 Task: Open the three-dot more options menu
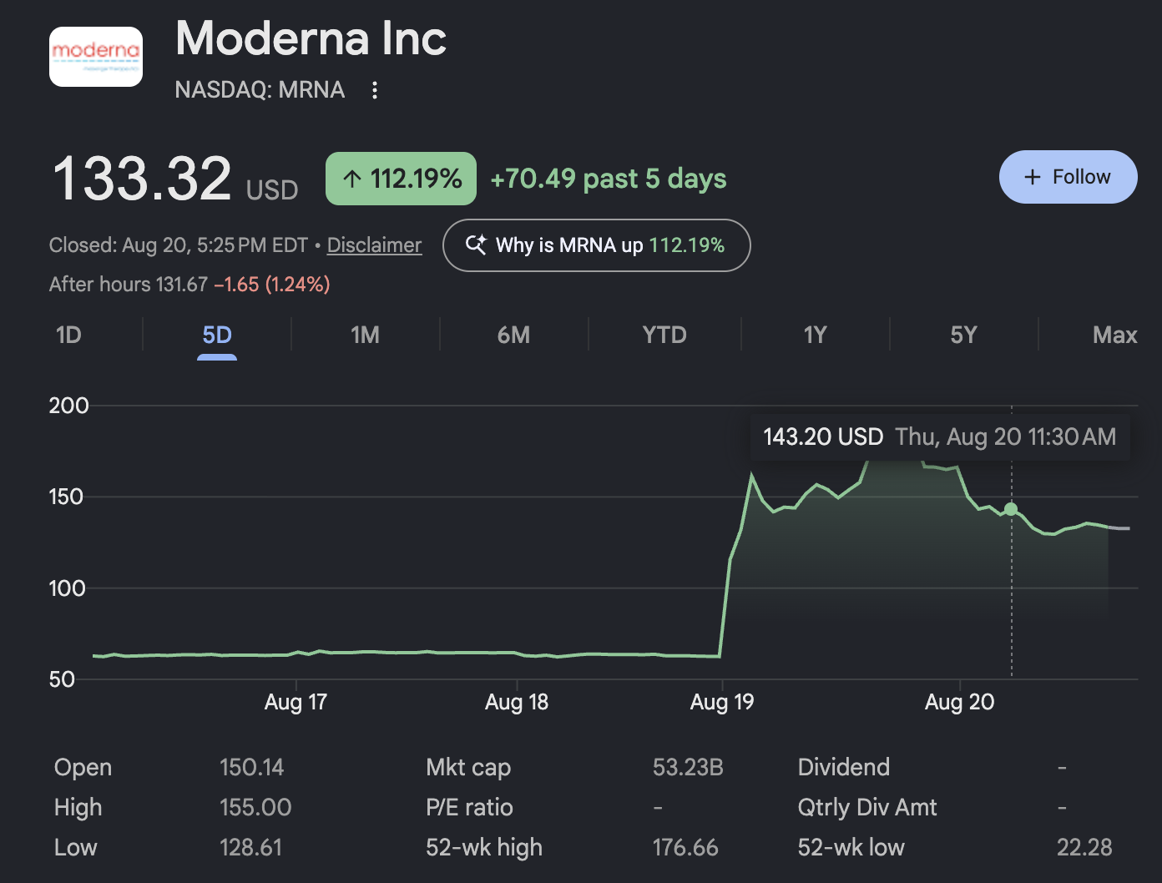(375, 90)
